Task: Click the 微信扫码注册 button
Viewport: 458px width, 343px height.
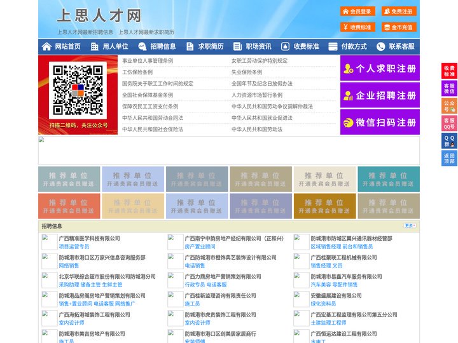Action: pos(380,123)
